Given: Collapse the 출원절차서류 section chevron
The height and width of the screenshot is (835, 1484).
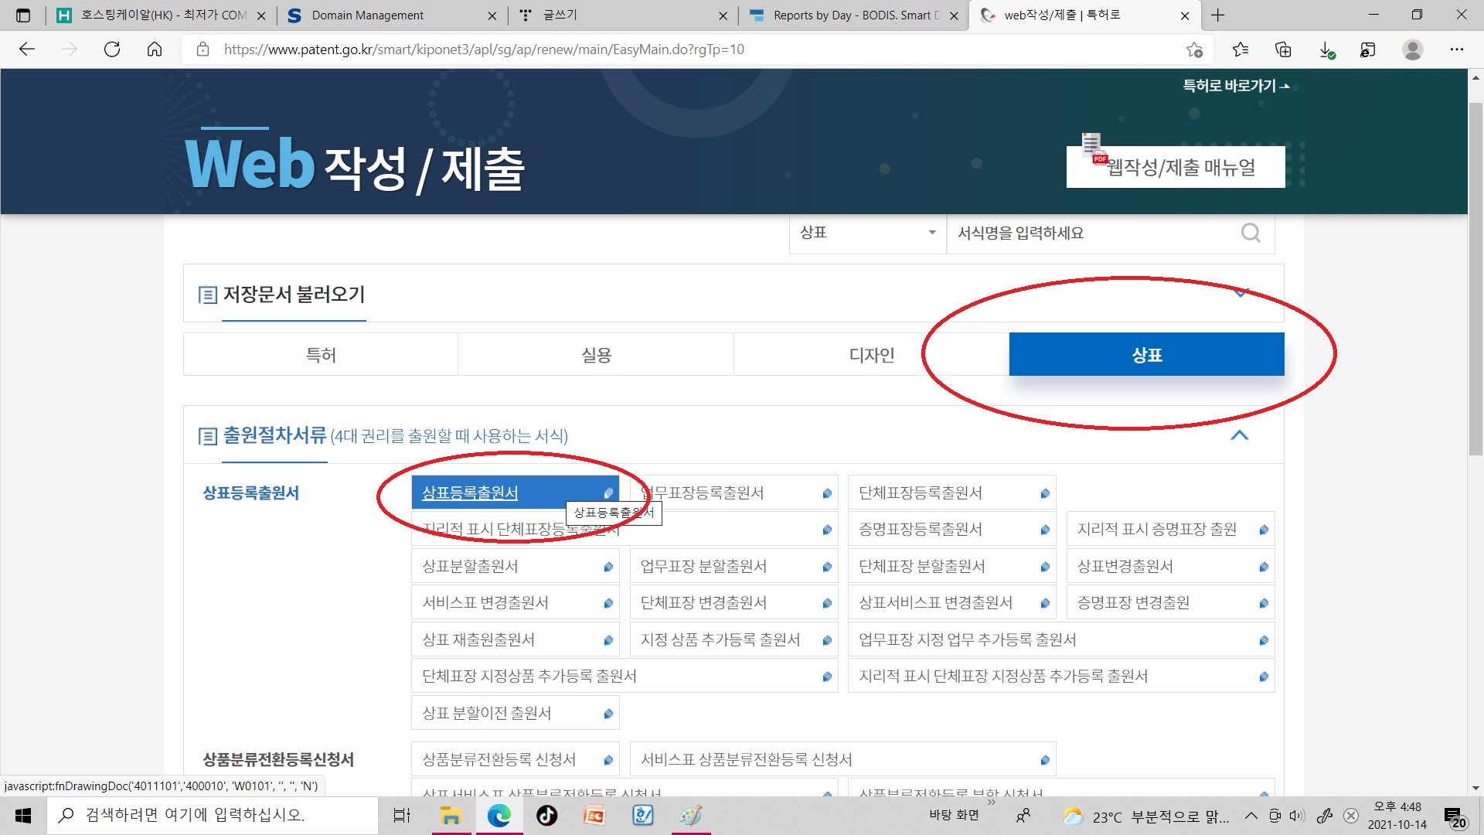Looking at the screenshot, I should [1239, 435].
